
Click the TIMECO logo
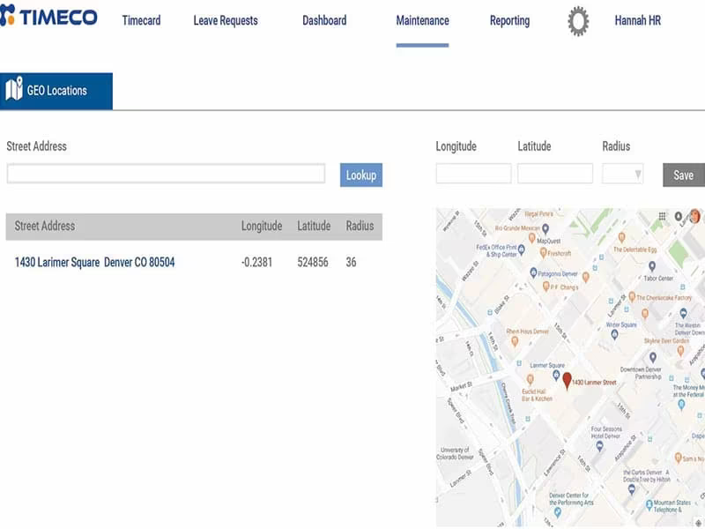click(x=48, y=16)
